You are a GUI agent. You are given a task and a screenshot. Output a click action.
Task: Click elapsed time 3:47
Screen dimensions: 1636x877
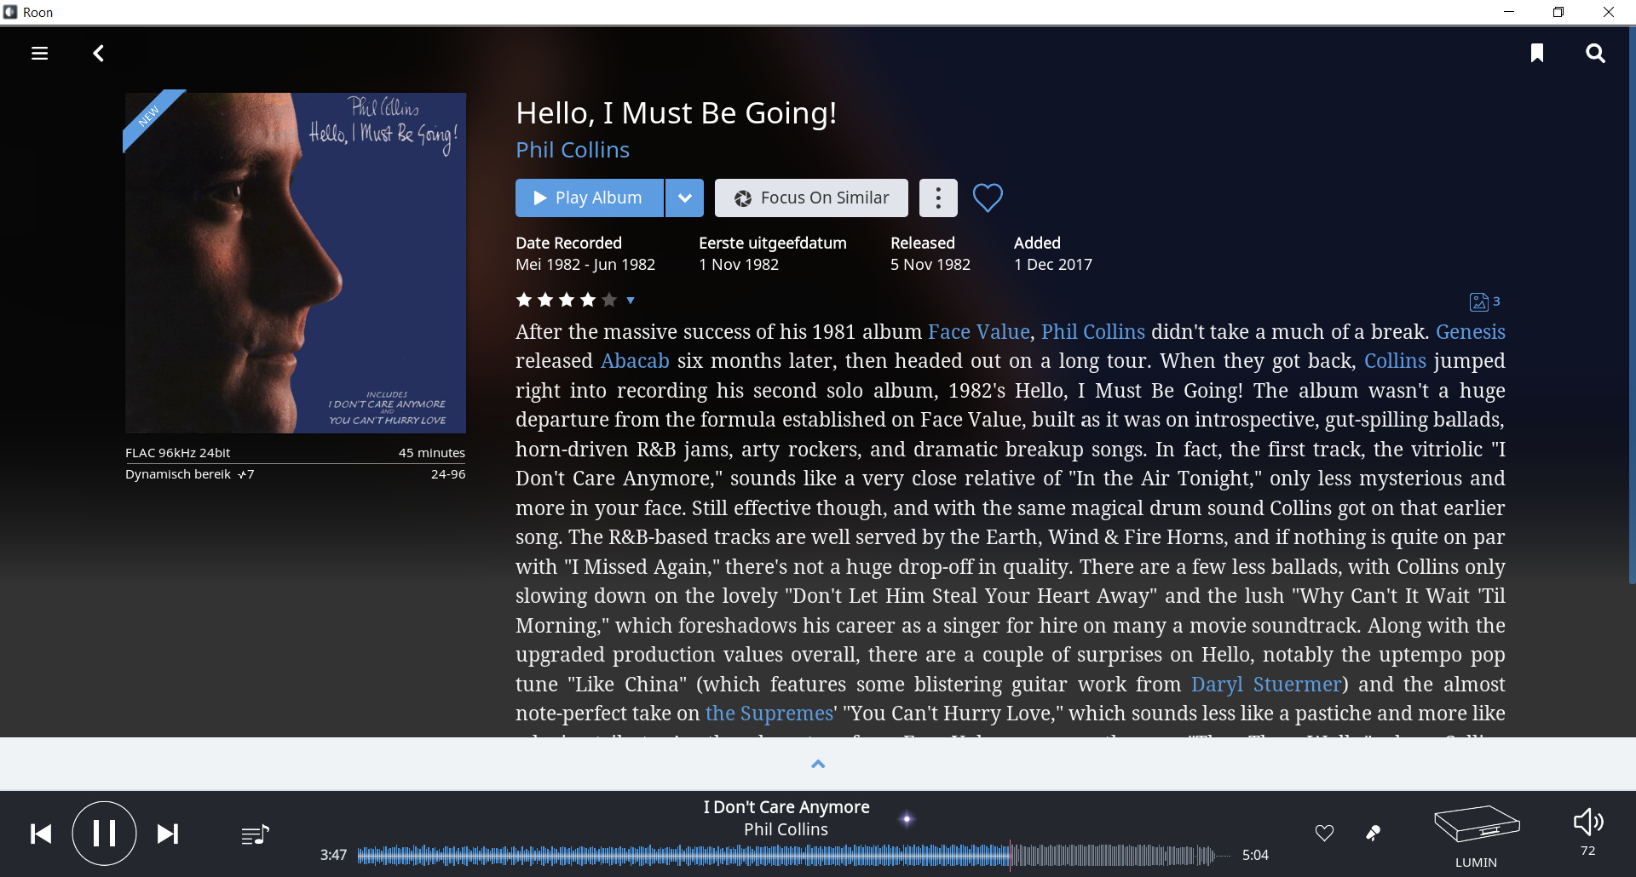pos(333,855)
